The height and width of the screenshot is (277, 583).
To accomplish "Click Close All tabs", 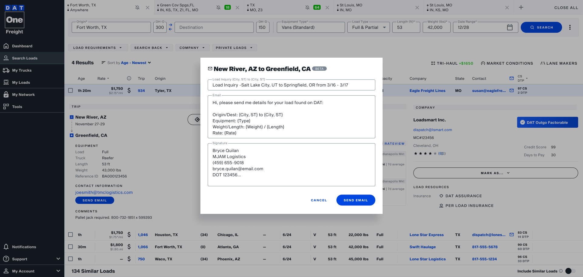I will pos(566,8).
